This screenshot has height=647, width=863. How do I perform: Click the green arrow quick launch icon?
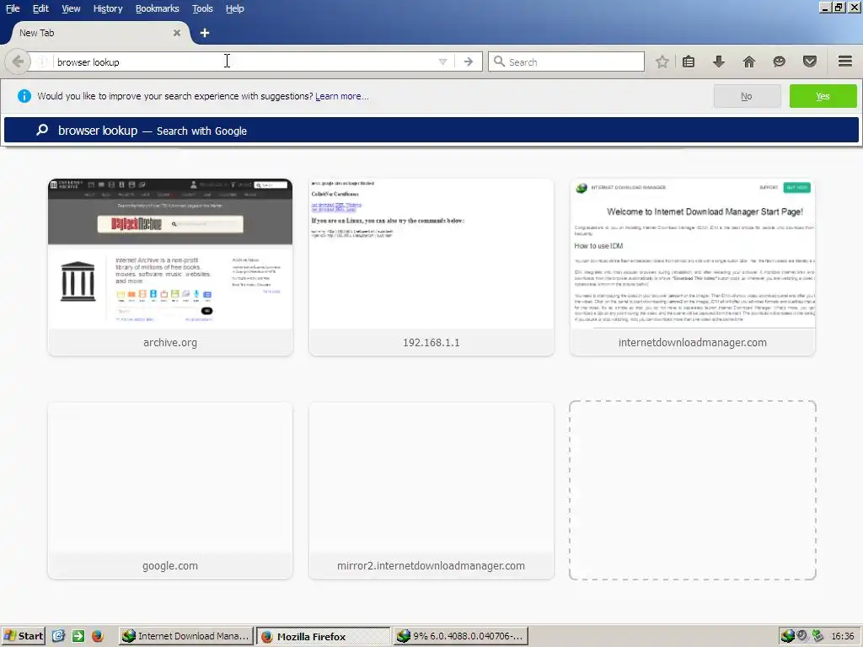78,636
